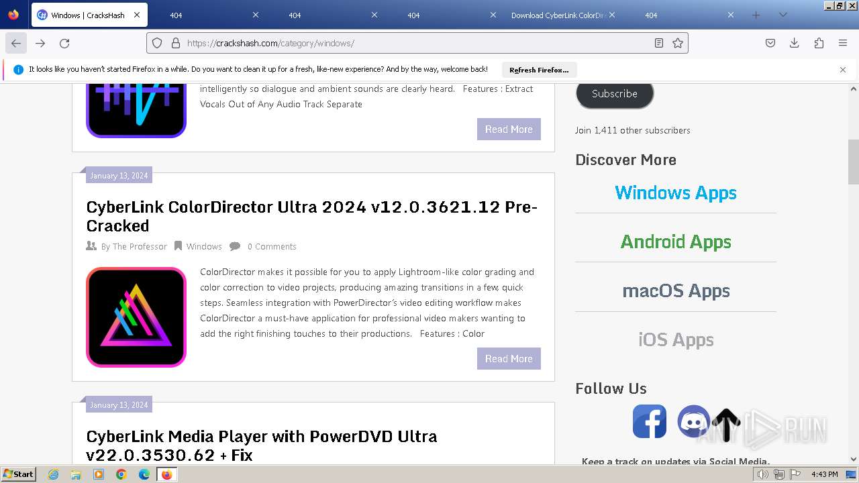Open the volume control in the tray
This screenshot has width=859, height=483.
click(x=763, y=474)
